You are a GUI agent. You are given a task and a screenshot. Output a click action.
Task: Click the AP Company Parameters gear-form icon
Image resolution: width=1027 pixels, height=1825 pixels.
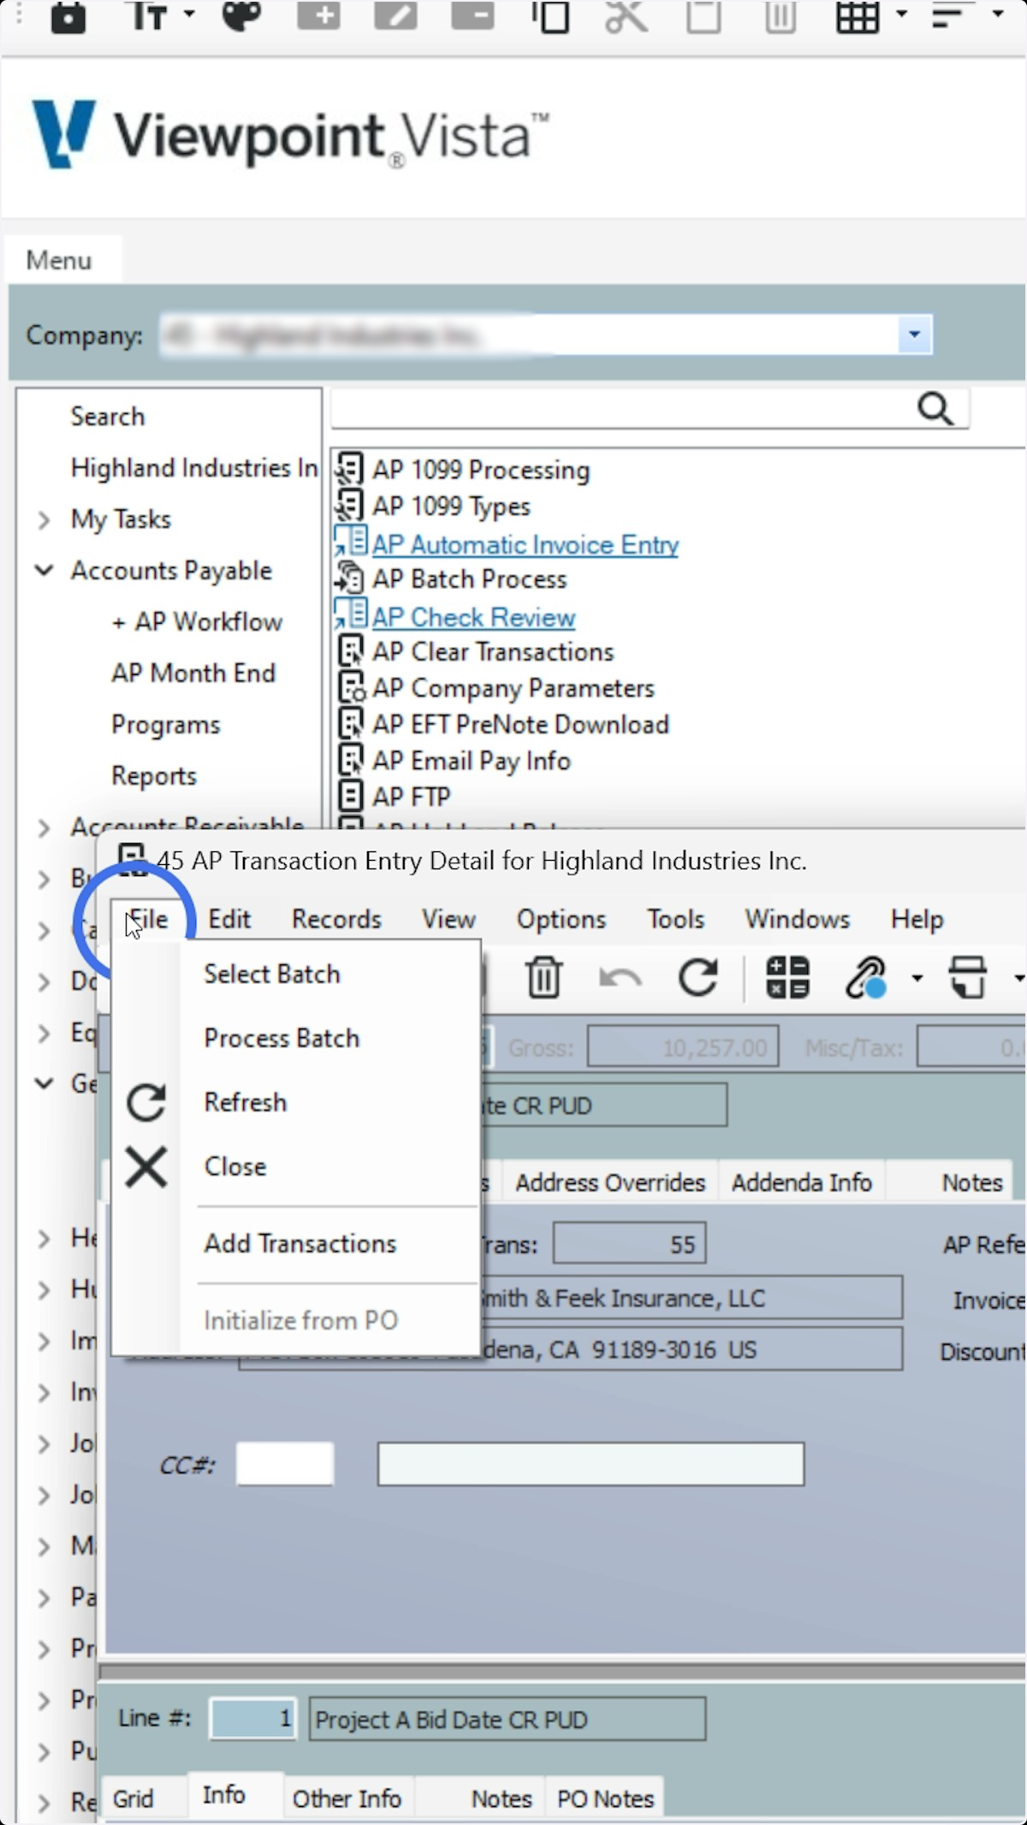coord(352,688)
